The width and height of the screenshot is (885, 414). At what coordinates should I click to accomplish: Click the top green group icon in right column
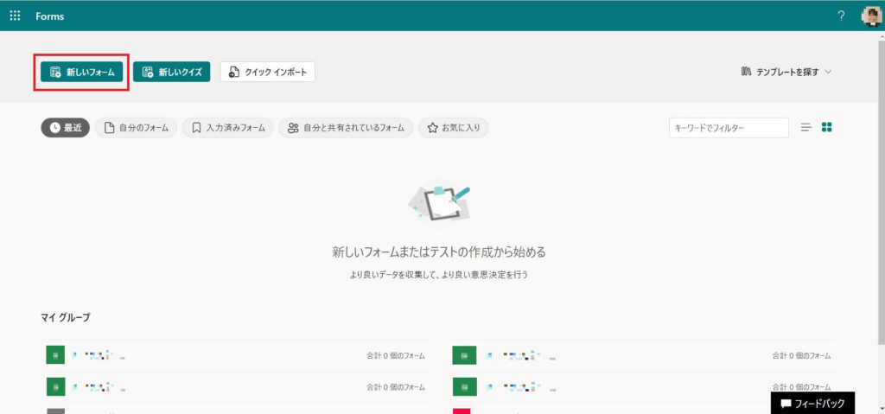tap(462, 355)
